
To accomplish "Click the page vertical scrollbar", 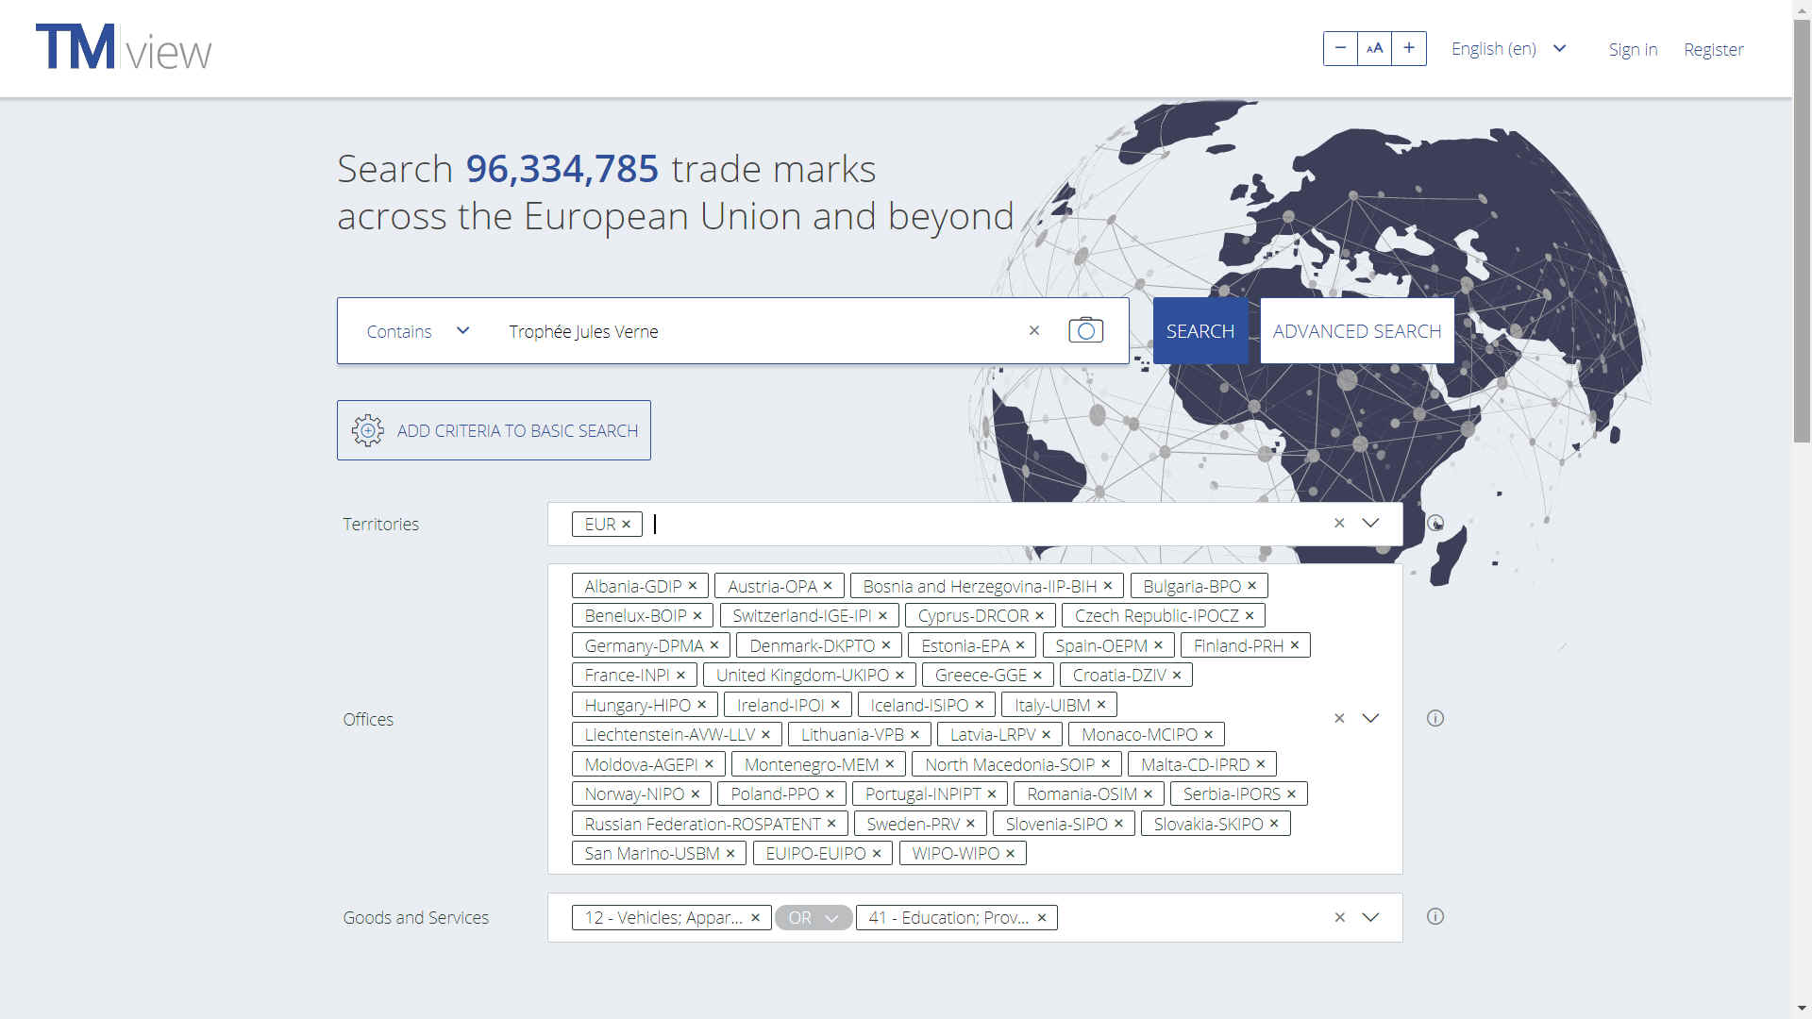I will pyautogui.click(x=1802, y=231).
